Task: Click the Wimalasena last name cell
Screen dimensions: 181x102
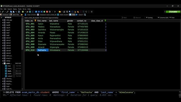Action: tap(55, 50)
